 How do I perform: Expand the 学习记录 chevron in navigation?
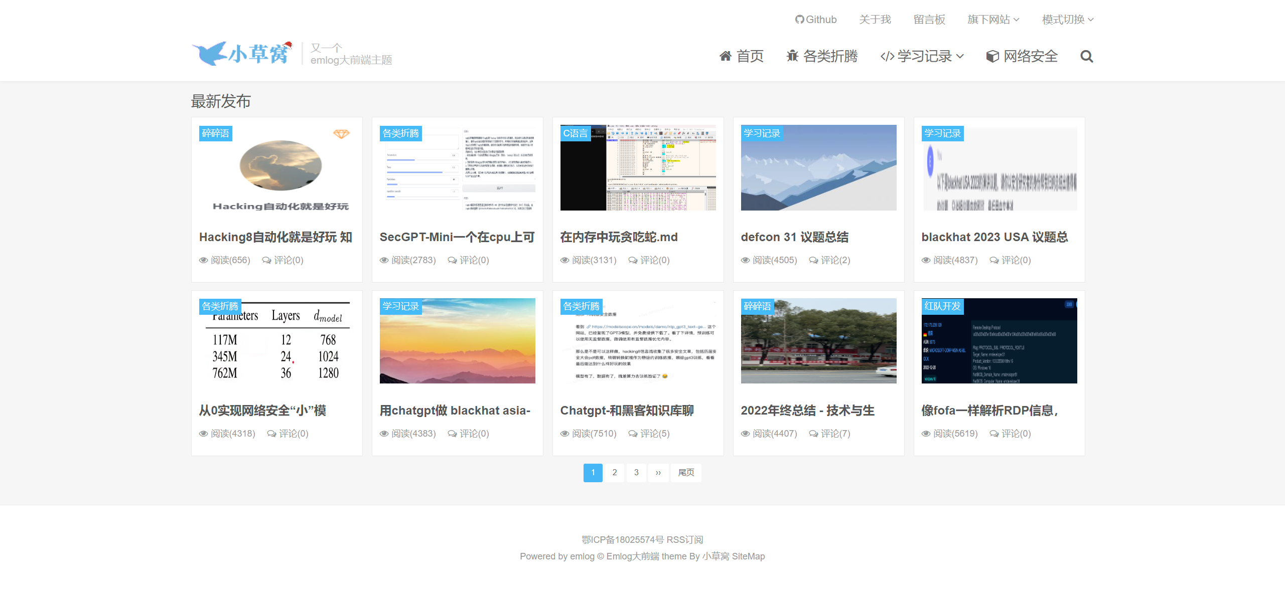pyautogui.click(x=960, y=56)
